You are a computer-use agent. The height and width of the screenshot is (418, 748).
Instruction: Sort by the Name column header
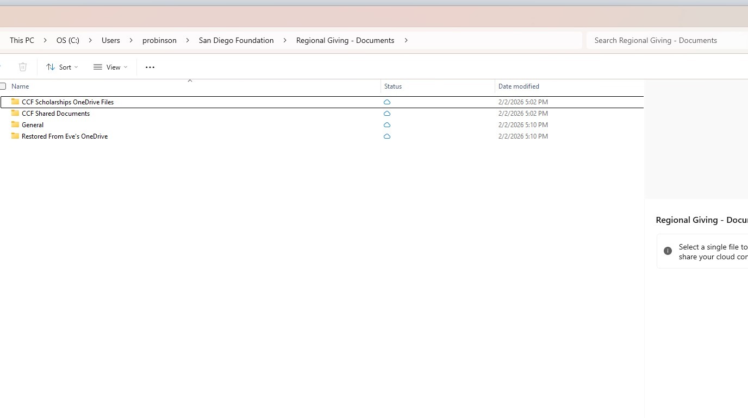pyautogui.click(x=20, y=86)
